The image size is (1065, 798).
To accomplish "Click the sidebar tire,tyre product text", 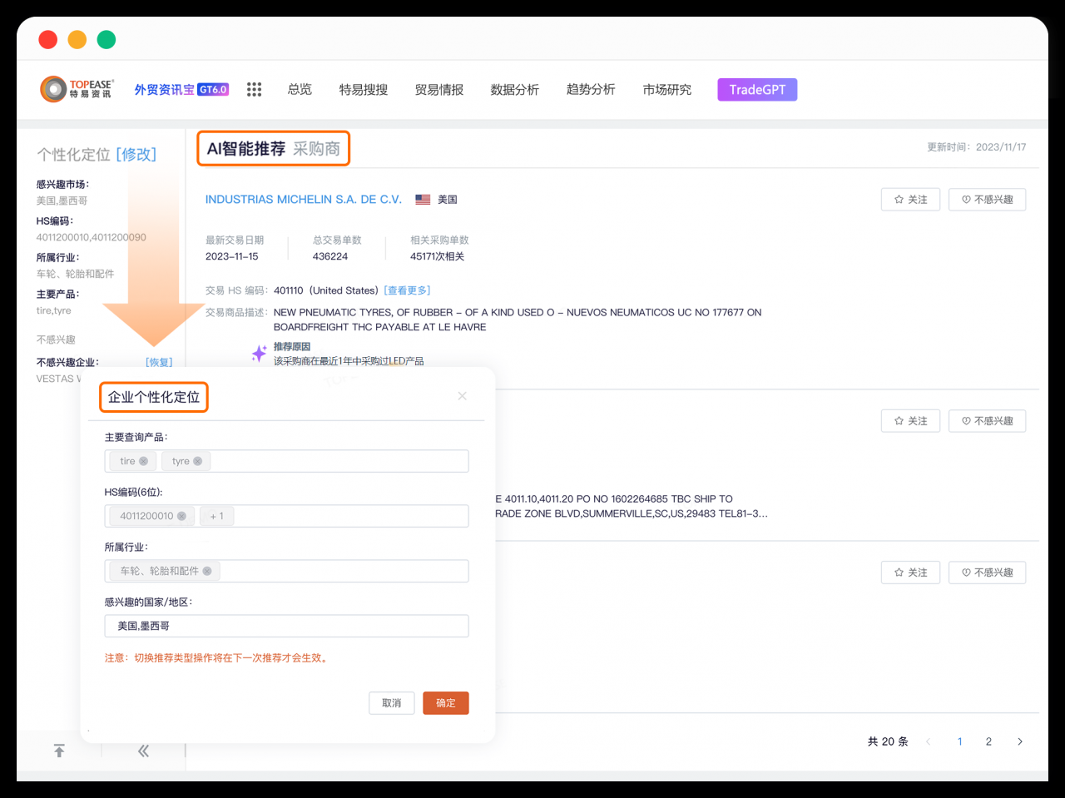I will (x=54, y=310).
